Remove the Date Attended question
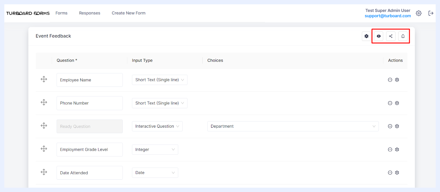This screenshot has height=192, width=440. coord(390,173)
